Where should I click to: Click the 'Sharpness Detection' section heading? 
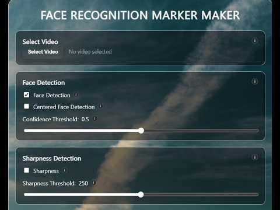[x=52, y=159]
